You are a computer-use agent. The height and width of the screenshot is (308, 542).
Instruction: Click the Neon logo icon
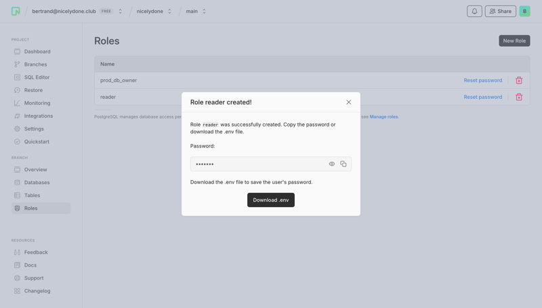[16, 12]
